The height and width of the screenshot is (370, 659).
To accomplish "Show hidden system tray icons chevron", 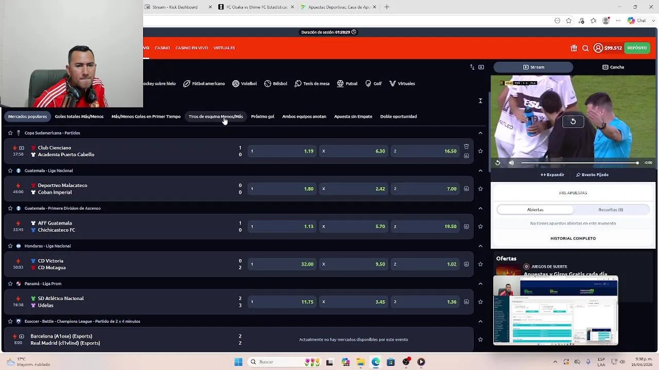I will point(555,362).
